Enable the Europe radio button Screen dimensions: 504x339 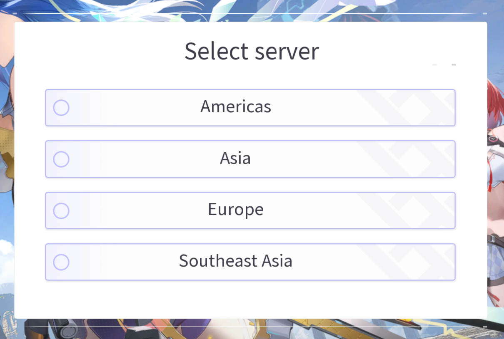click(61, 211)
